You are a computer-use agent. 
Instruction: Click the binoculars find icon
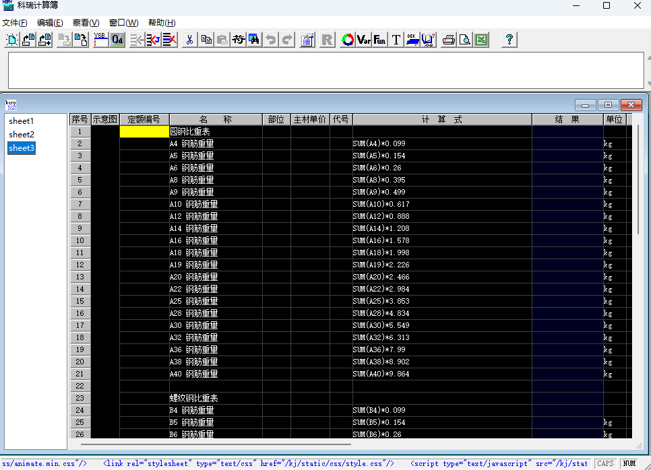(255, 40)
